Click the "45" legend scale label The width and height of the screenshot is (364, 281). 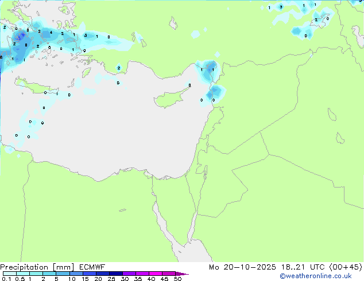point(164,279)
